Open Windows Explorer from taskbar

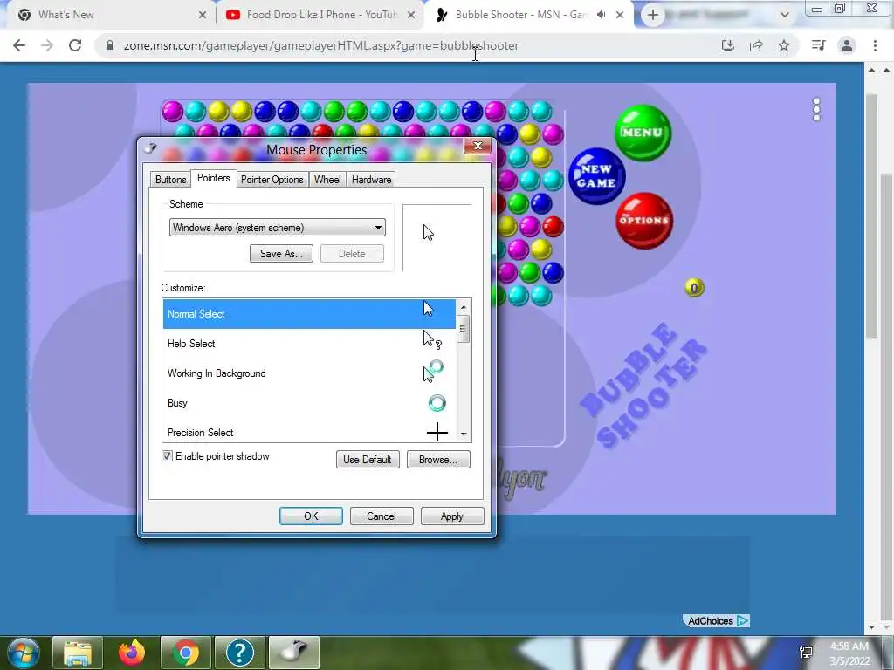click(78, 653)
